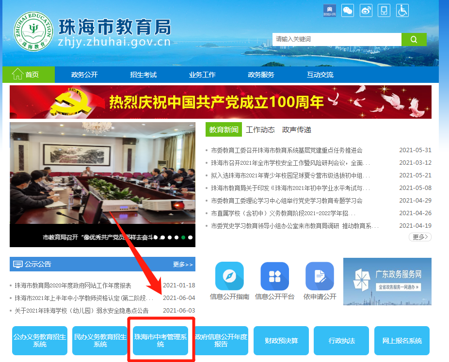Select the last carousel dot

click(190, 237)
